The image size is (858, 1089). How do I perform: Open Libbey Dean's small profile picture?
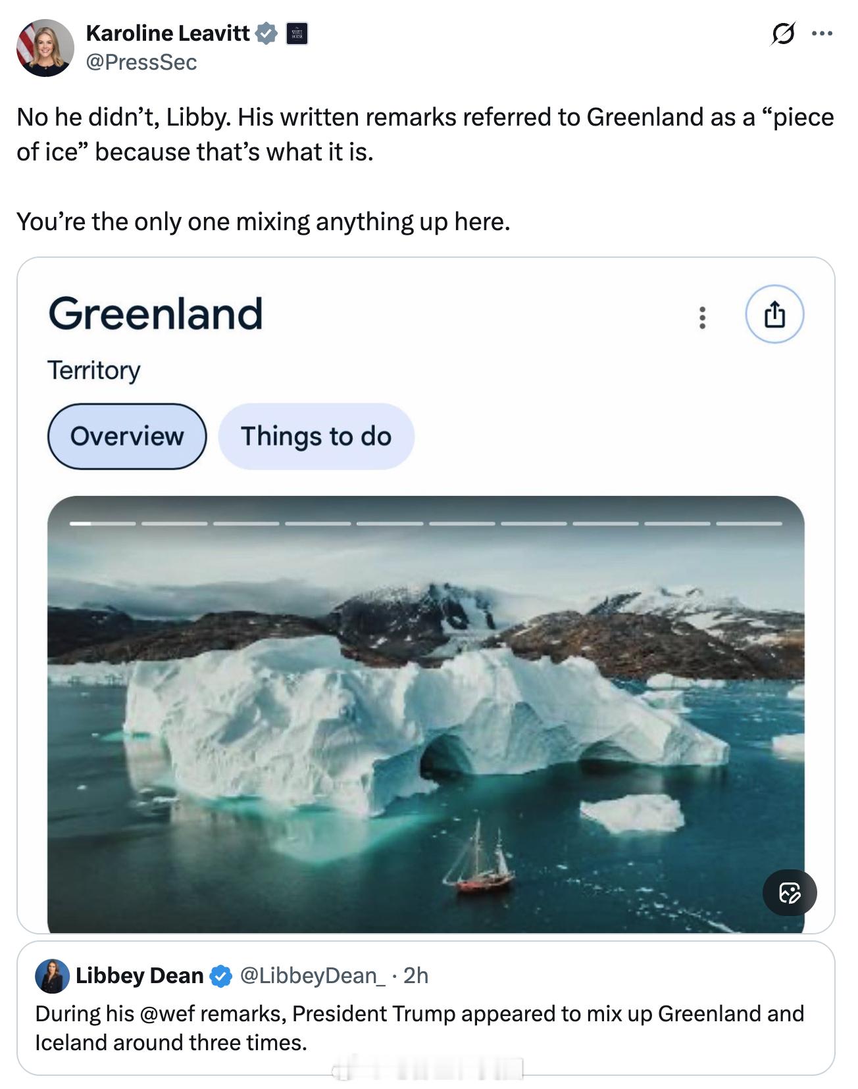pyautogui.click(x=52, y=975)
